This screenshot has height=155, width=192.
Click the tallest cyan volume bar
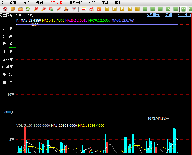174,140
